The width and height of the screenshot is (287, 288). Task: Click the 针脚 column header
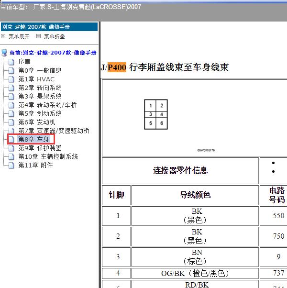tap(116, 195)
